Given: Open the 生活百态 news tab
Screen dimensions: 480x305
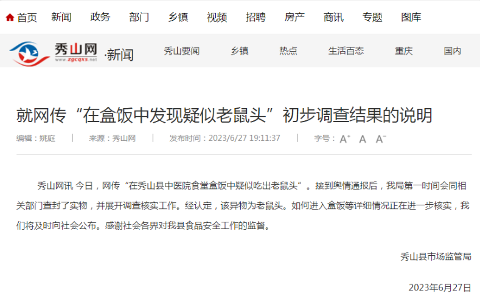Looking at the screenshot, I should point(346,50).
